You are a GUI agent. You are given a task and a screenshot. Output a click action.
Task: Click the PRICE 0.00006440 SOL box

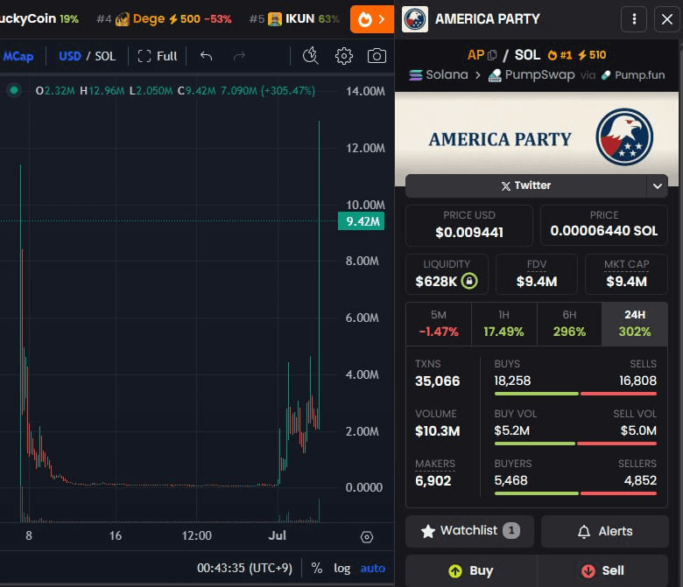coord(603,226)
